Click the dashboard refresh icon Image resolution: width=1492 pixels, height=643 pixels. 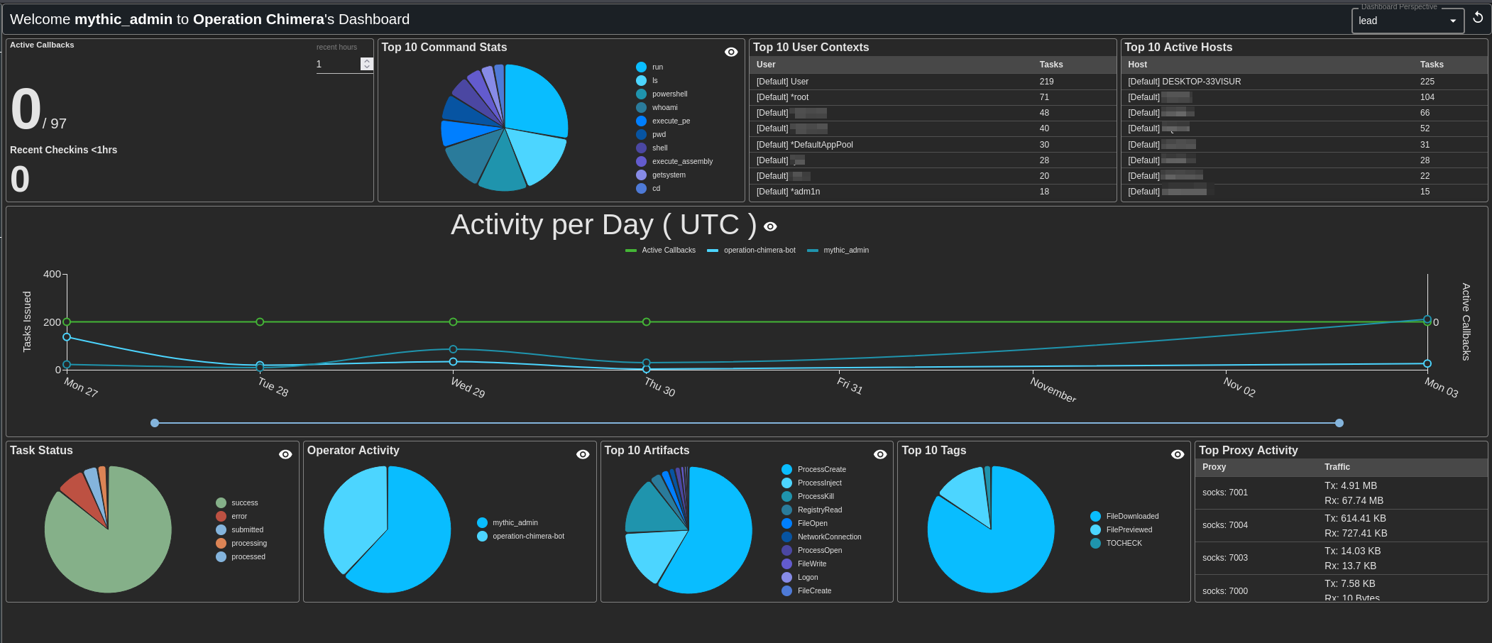point(1478,18)
